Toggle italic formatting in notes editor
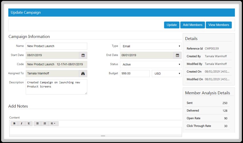Image resolution: width=243 pixels, height=143 pixels. (21, 124)
